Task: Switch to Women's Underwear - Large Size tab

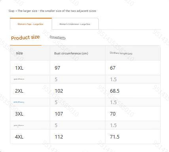Action: 75,24
